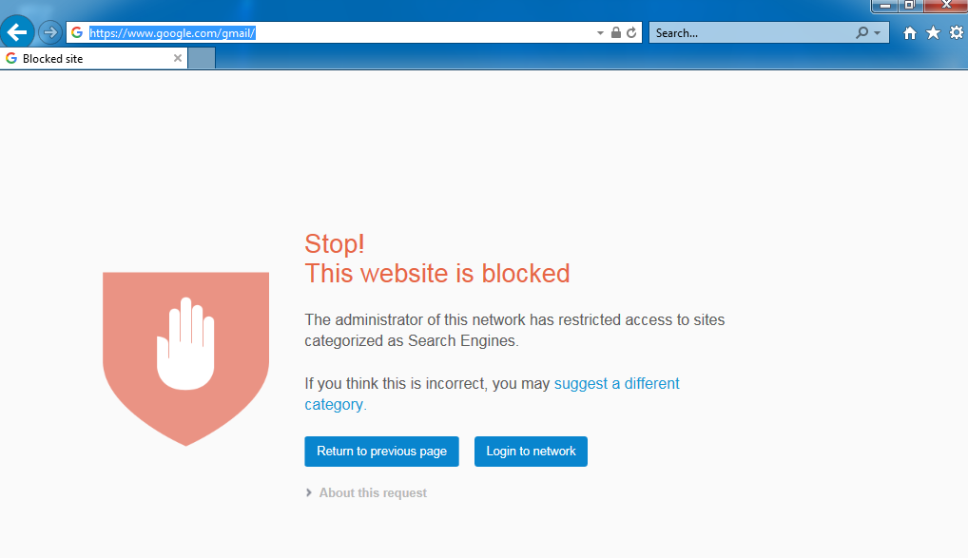Select the Blocked site tab
This screenshot has height=558, width=968.
click(94, 59)
